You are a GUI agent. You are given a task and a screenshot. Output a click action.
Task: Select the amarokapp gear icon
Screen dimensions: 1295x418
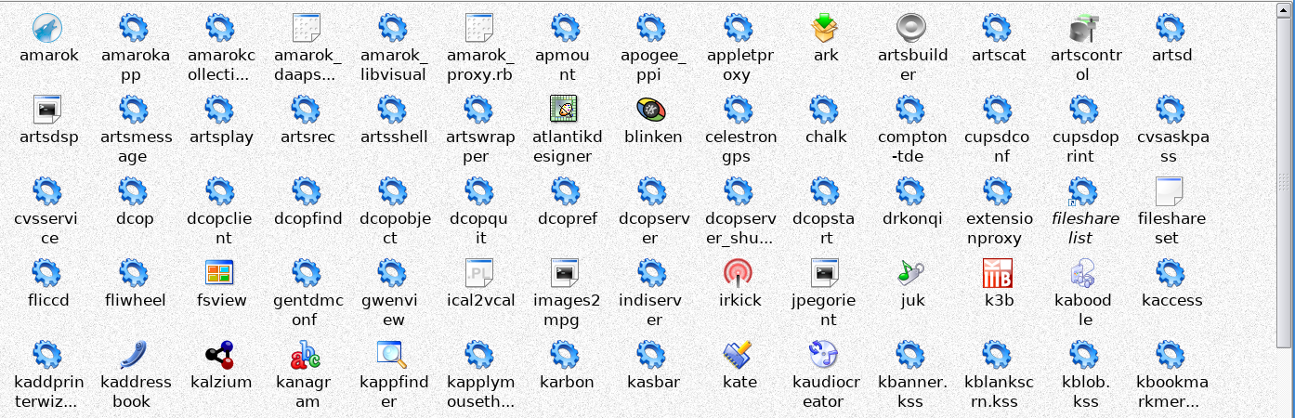pyautogui.click(x=133, y=28)
